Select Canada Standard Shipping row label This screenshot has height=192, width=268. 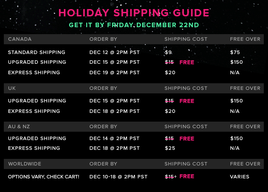point(37,52)
